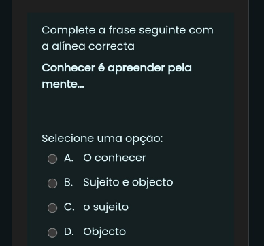
Task: Select radio button for option A
Action: (52, 159)
